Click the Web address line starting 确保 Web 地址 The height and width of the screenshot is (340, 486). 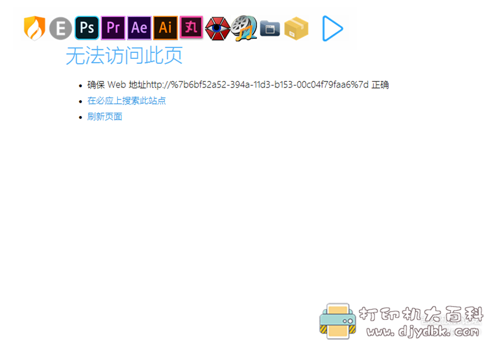tap(238, 84)
